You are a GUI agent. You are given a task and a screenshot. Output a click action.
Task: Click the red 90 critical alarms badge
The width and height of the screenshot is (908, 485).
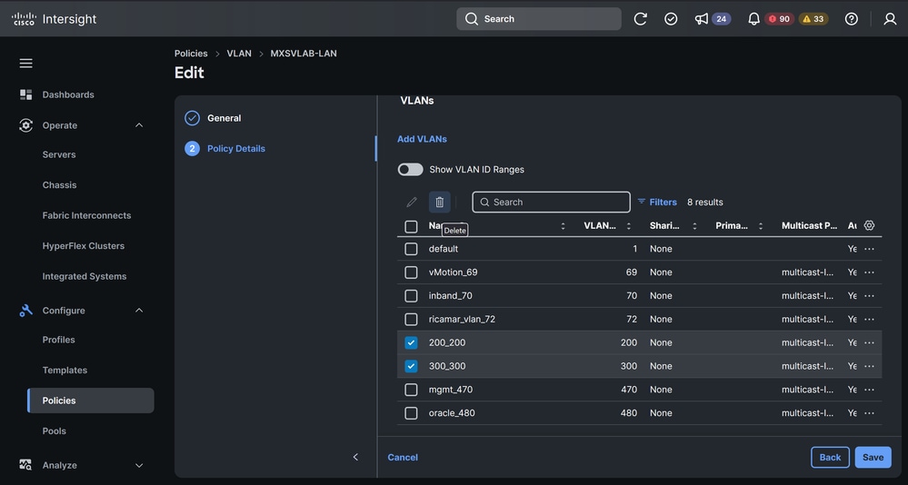(779, 19)
